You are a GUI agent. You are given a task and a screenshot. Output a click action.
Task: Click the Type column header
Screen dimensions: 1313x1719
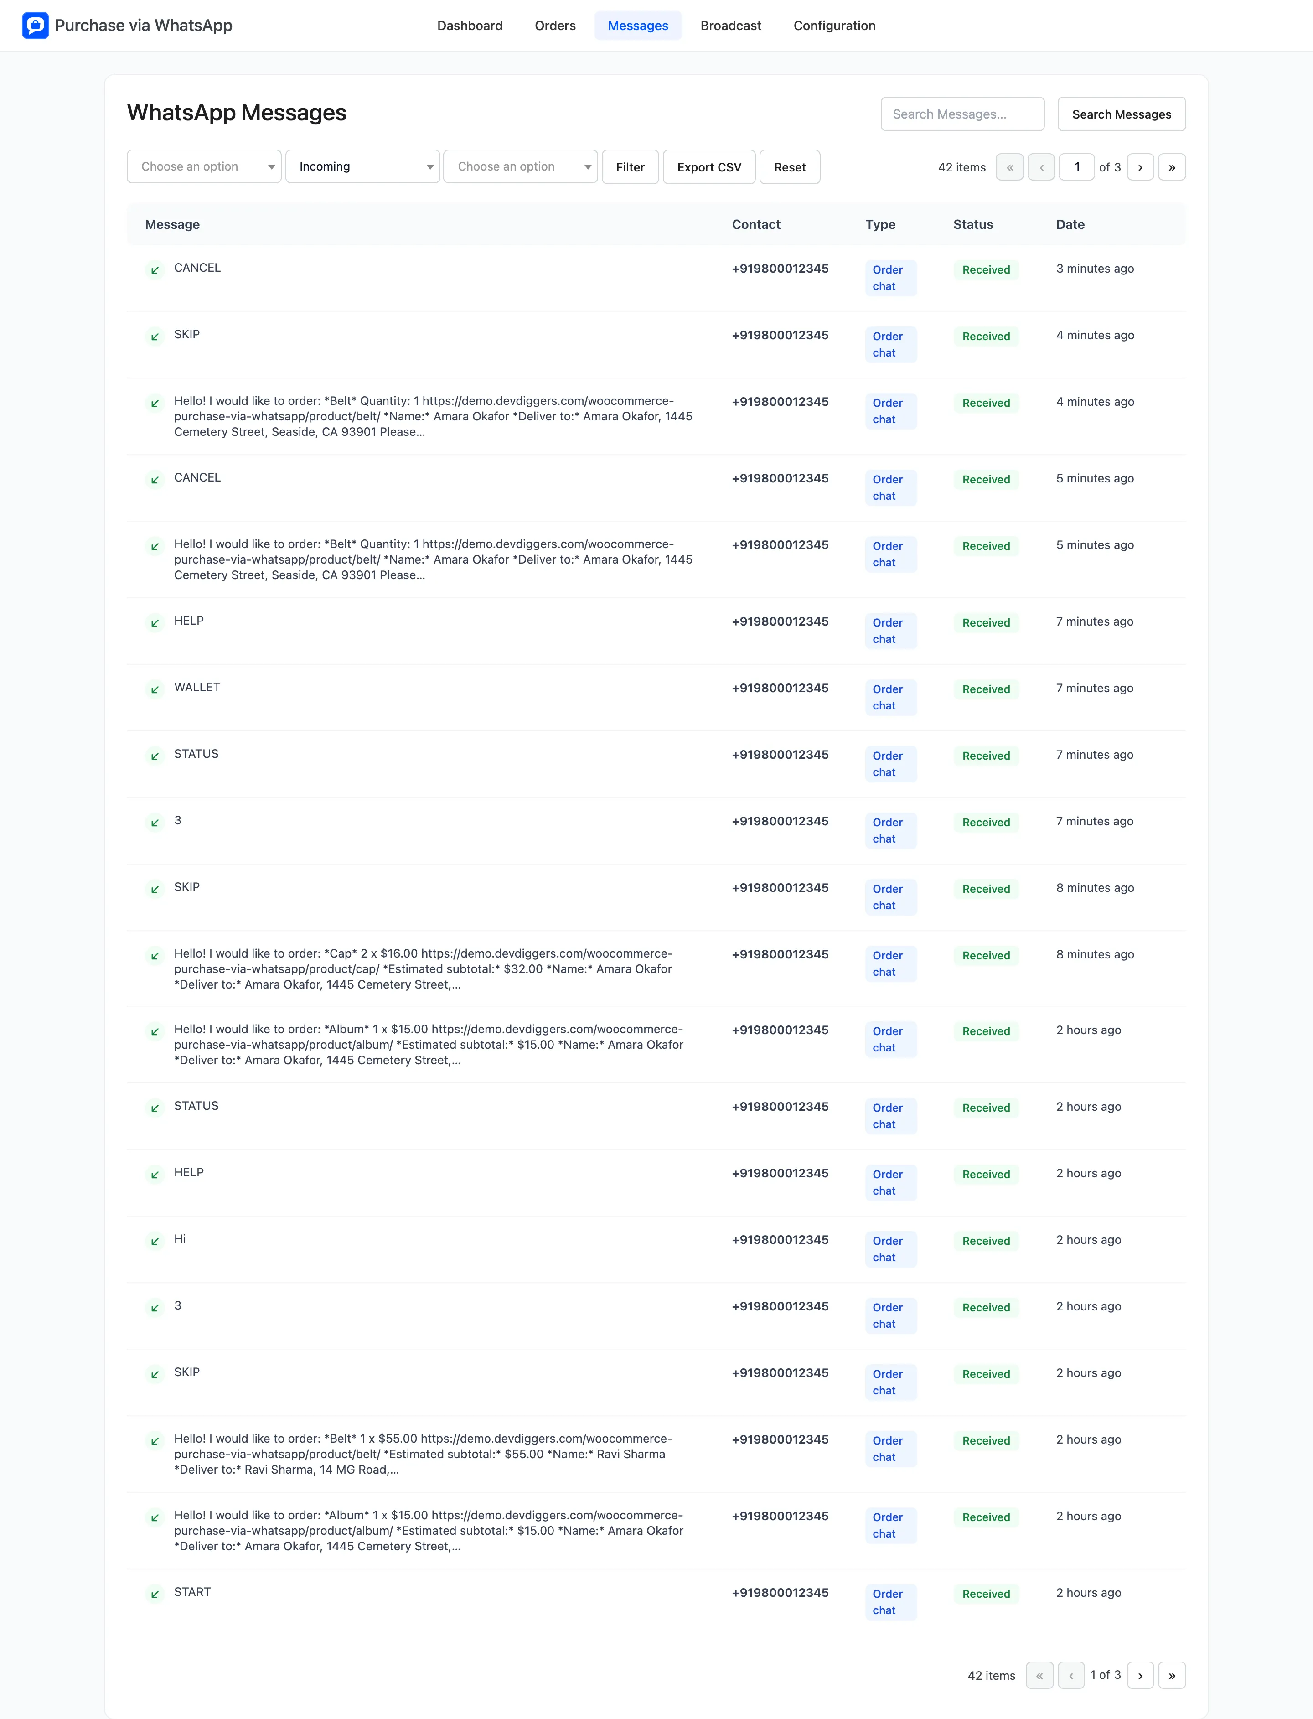pos(880,224)
